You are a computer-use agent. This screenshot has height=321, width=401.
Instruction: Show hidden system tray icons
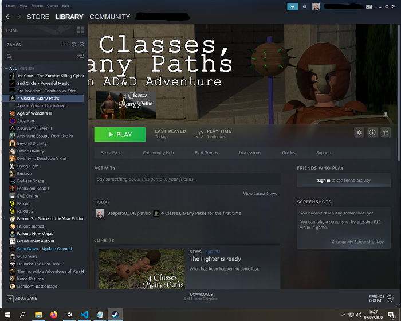pyautogui.click(x=344, y=315)
